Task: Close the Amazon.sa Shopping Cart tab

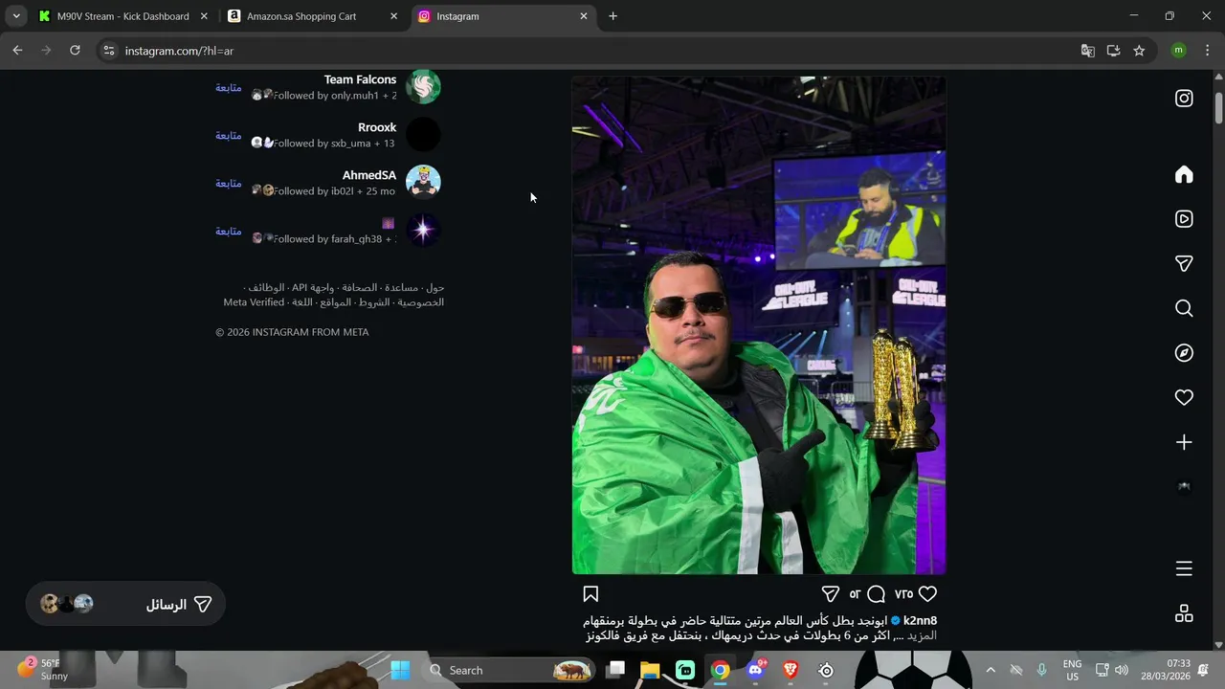Action: point(393,16)
